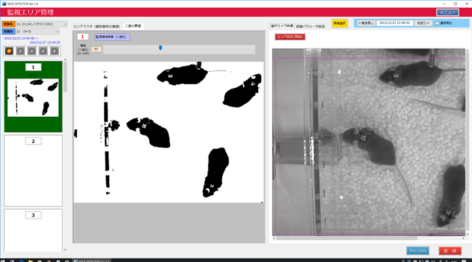Open the 実施回 session number dropdown
This screenshot has width=472, height=262.
[37, 31]
